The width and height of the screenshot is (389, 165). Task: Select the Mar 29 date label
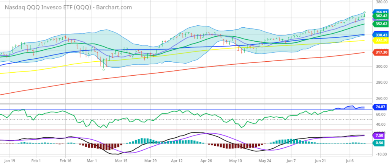(150, 161)
